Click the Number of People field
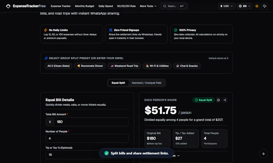 (87, 138)
